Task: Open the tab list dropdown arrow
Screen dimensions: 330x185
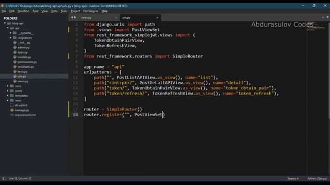Action: coord(328,17)
